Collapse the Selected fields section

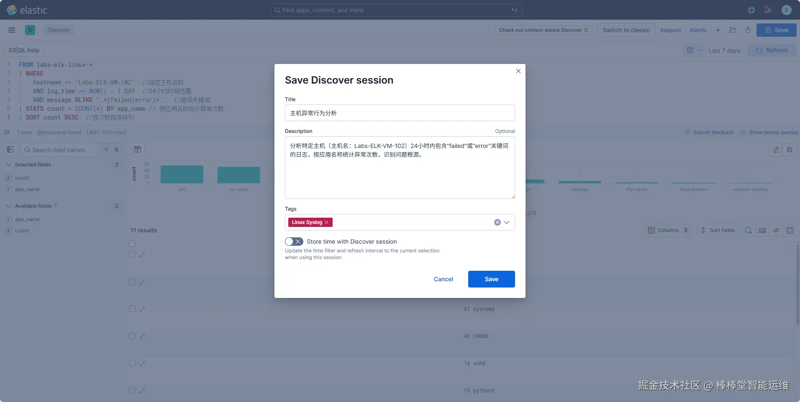click(x=8, y=165)
